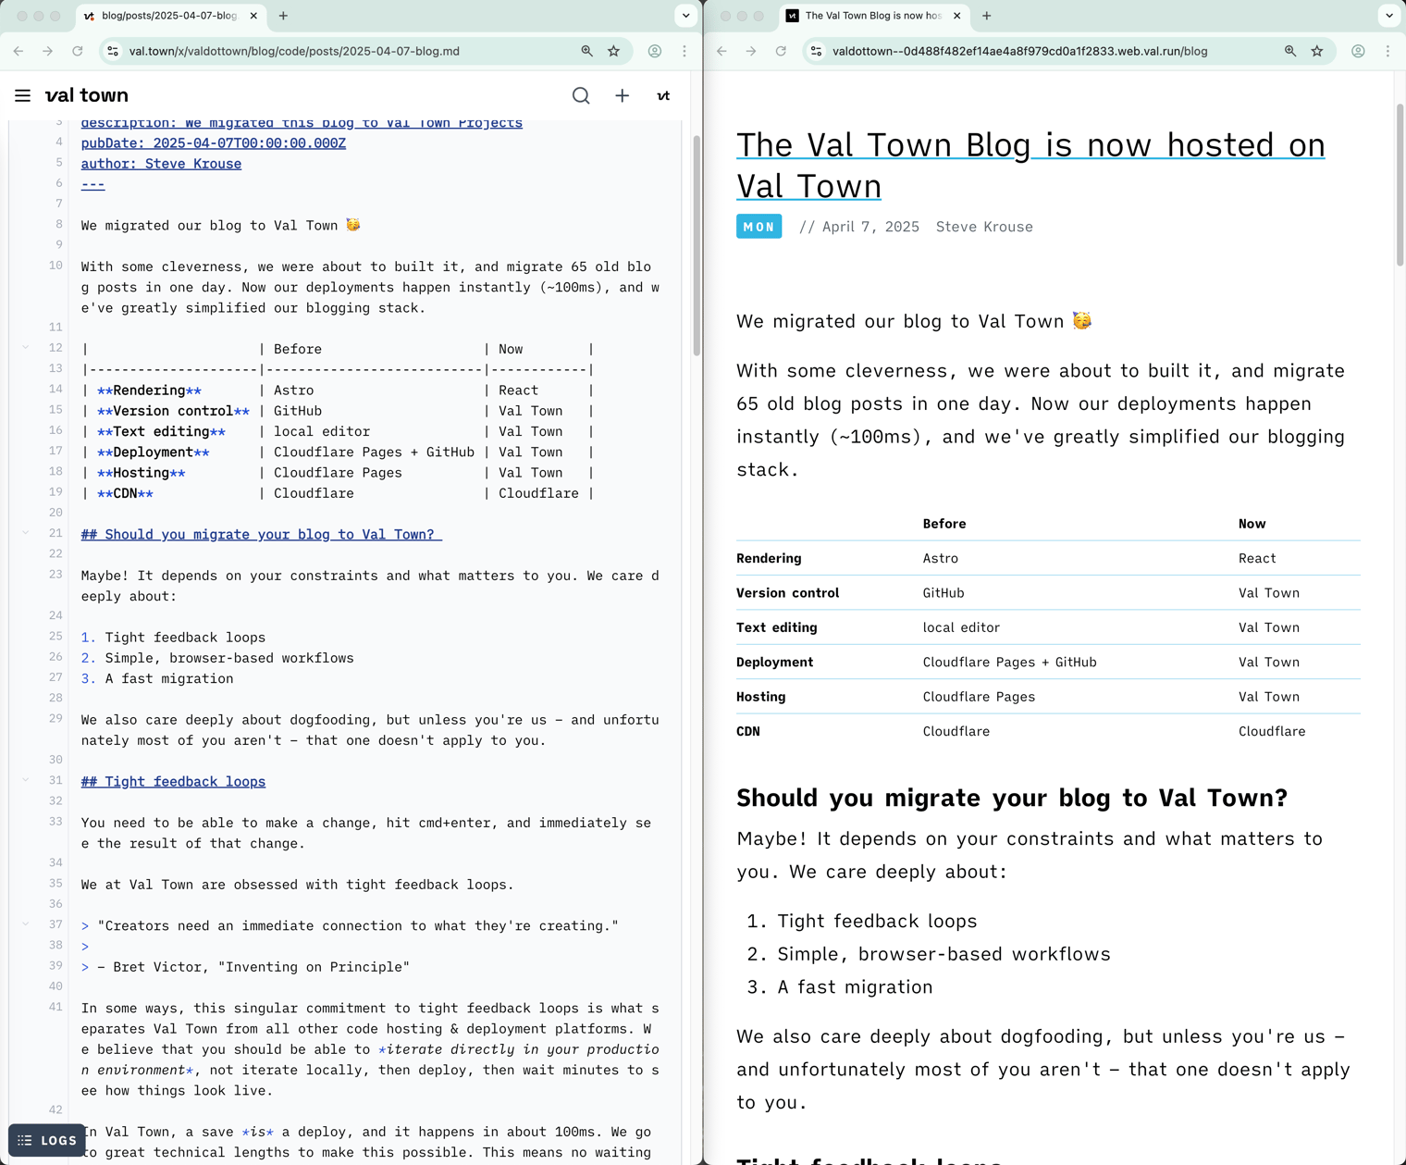Click "Bret Victor" quote line in editor
Viewport: 1406px width, 1165px height.
point(245,967)
